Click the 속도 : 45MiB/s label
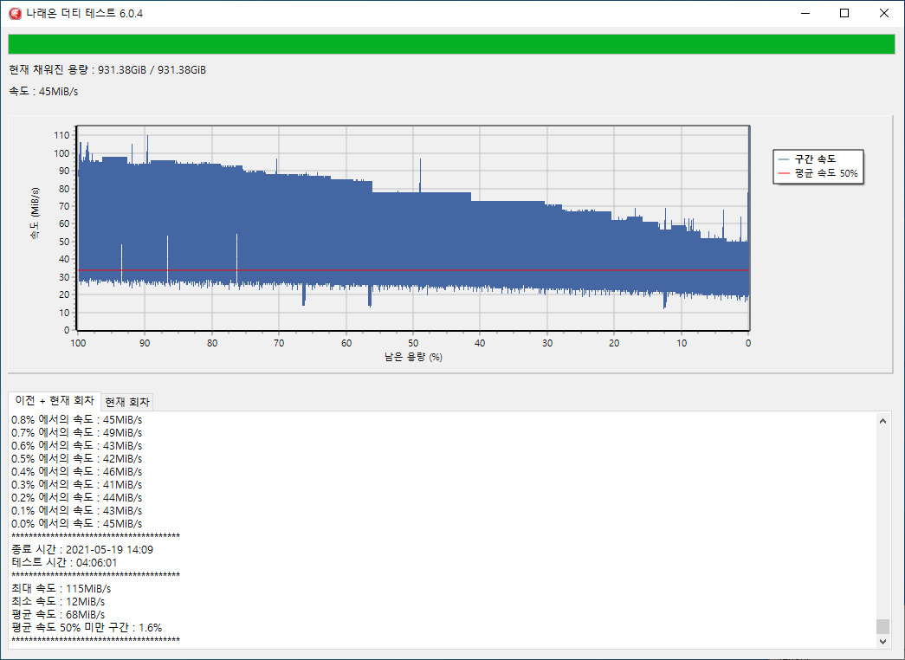The width and height of the screenshot is (905, 660). pos(43,91)
